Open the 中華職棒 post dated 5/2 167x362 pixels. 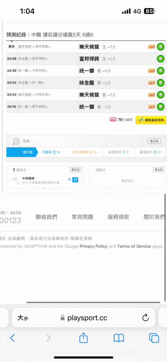pyautogui.click(x=42, y=181)
